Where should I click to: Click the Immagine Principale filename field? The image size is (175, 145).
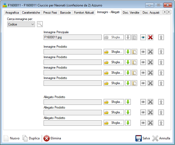[x=73, y=37]
